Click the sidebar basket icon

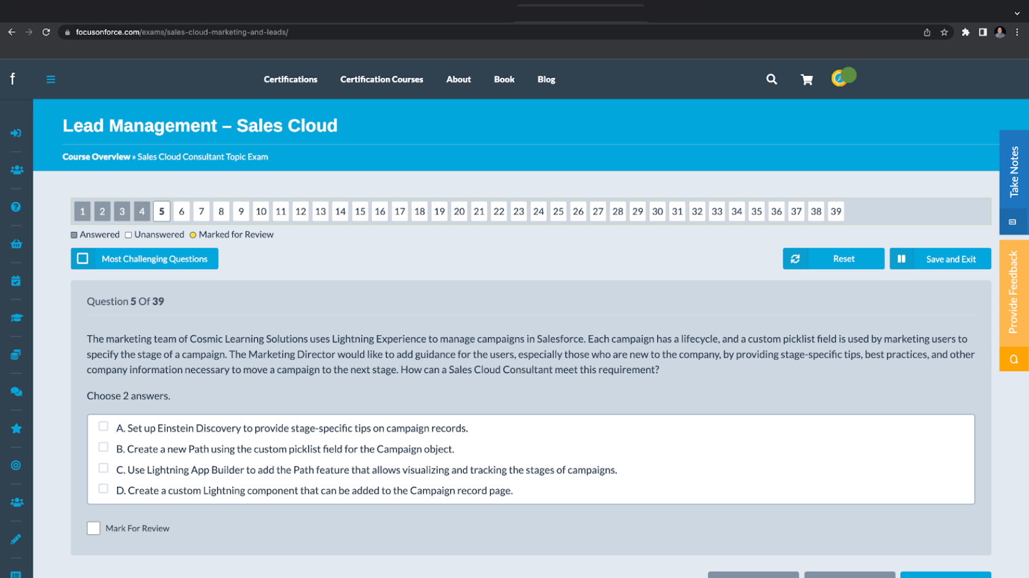pos(16,243)
